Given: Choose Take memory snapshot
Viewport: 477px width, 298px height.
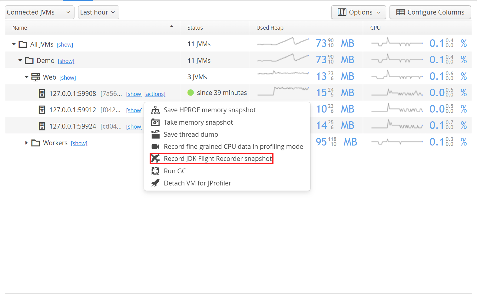Looking at the screenshot, I should click(x=227, y=122).
